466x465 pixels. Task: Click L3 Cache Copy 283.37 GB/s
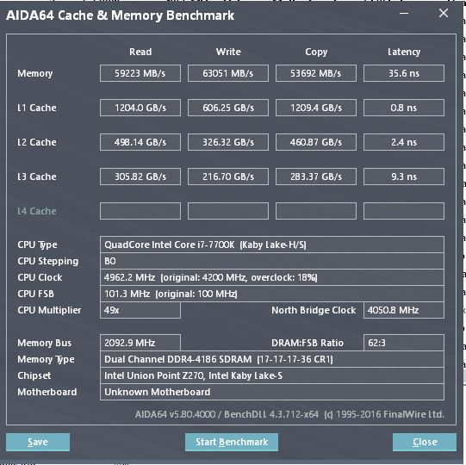pos(316,177)
